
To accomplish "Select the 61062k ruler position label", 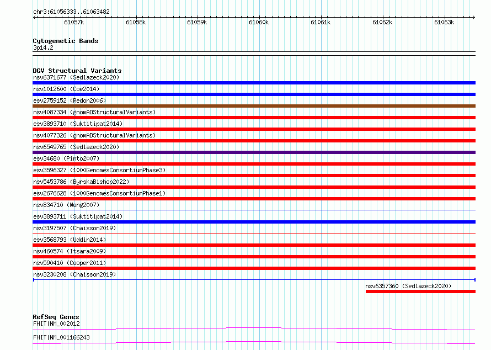I will click(382, 22).
